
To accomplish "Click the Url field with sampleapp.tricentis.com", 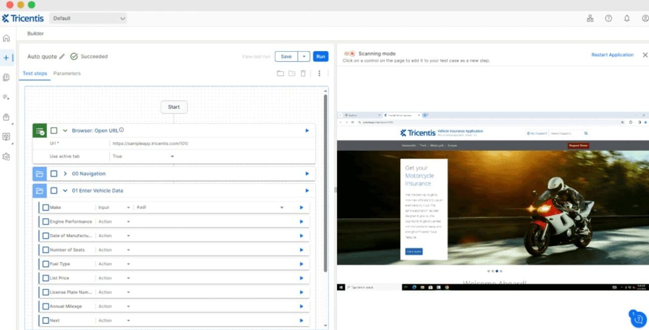I will tap(212, 143).
